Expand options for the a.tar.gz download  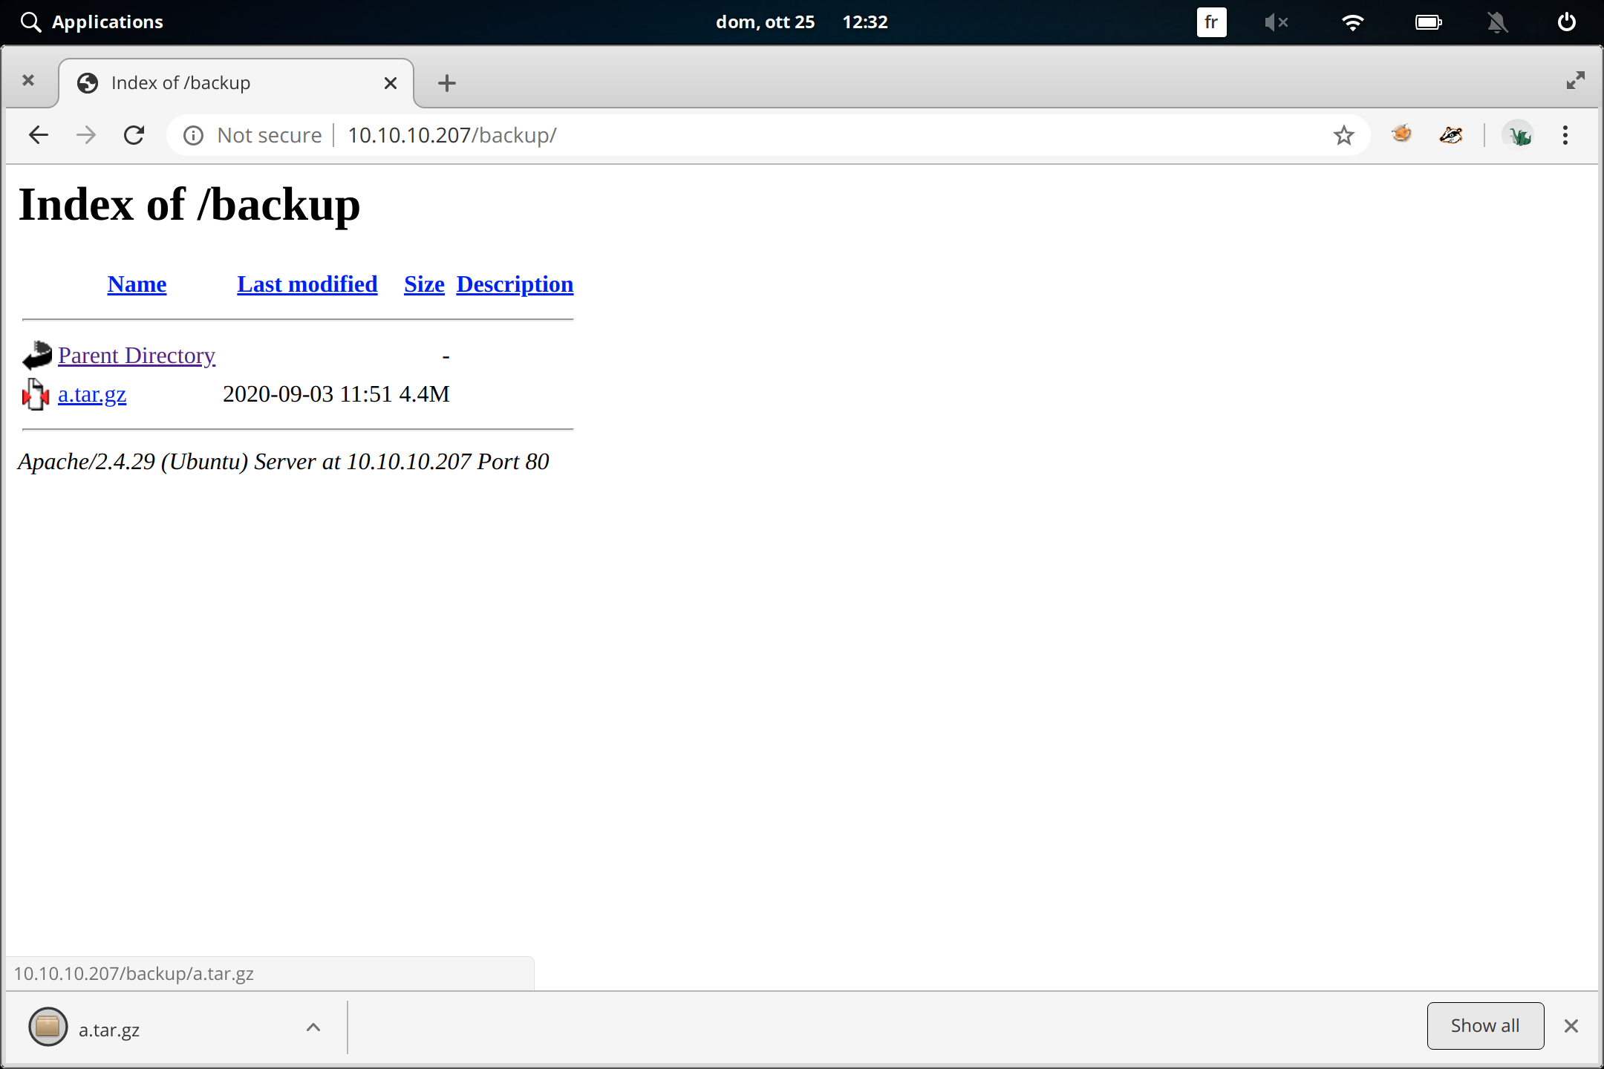pos(313,1027)
